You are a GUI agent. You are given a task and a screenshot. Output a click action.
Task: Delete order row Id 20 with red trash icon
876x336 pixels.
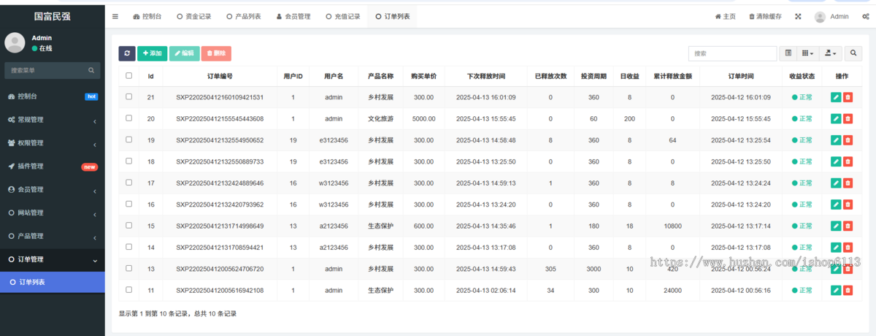coord(848,119)
